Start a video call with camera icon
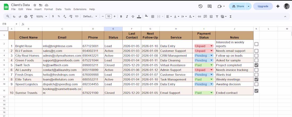The image size is (292, 117). [219, 6]
